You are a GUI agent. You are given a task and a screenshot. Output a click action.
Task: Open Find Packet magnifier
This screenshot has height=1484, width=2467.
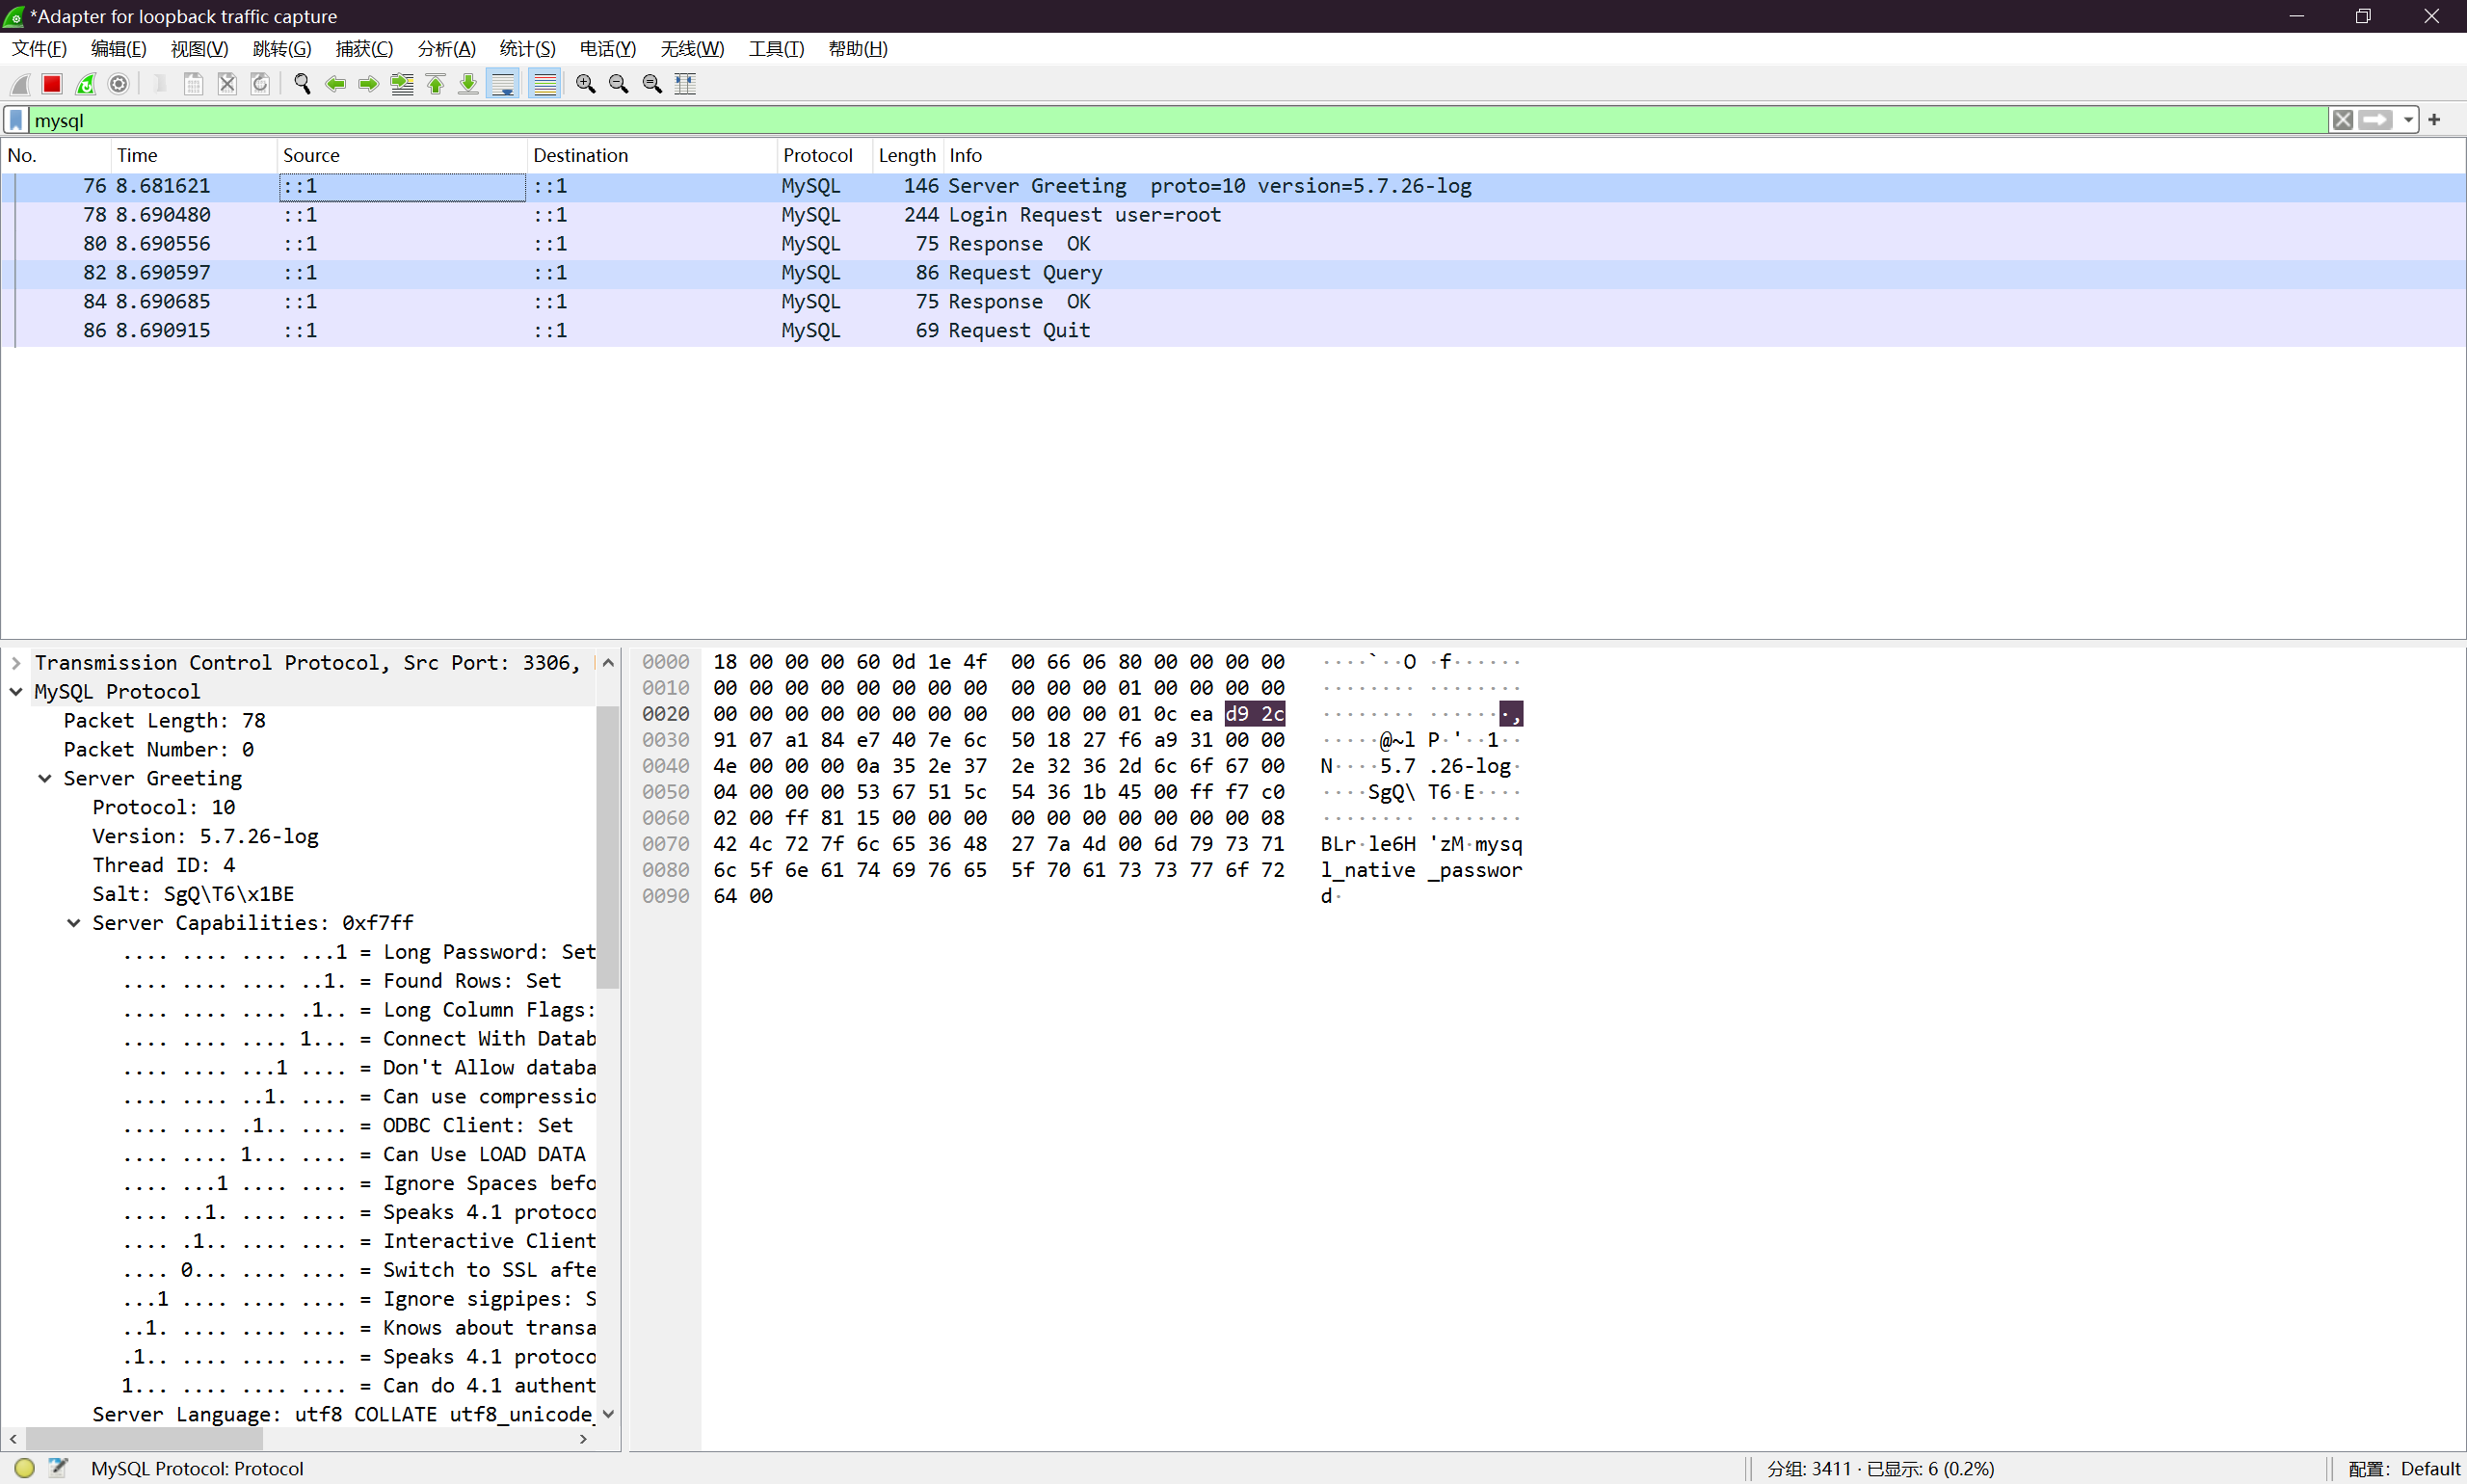tap(302, 84)
